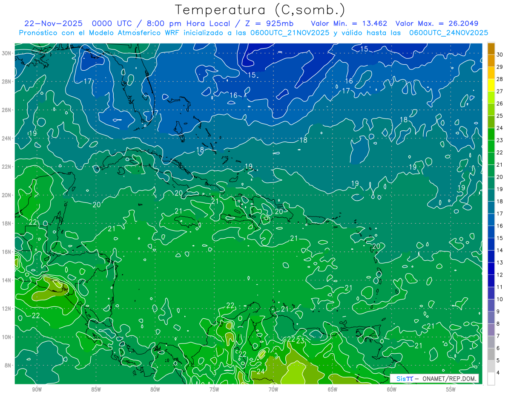
Task: Click the "0000 UTC" time text in the header
Action: (112, 23)
